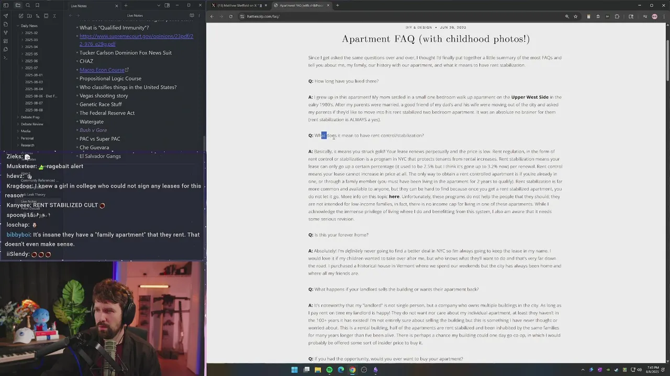Open Chrome extensions puzzle icon
This screenshot has height=376, width=670.
617,16
